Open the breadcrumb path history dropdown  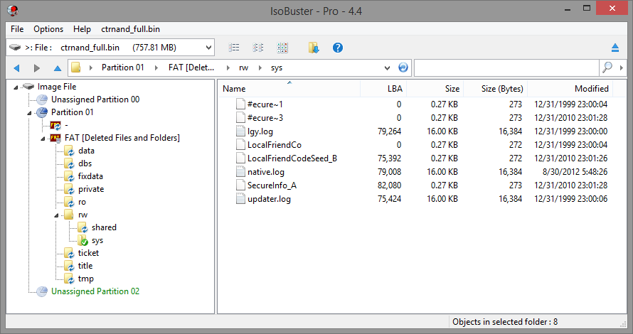[x=387, y=68]
